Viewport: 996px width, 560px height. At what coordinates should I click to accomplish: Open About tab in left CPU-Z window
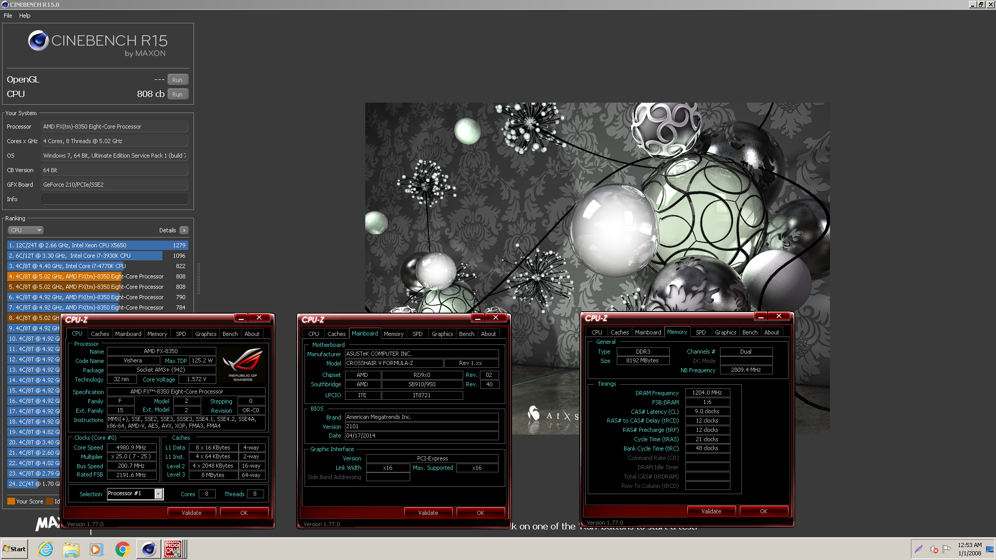coord(252,334)
